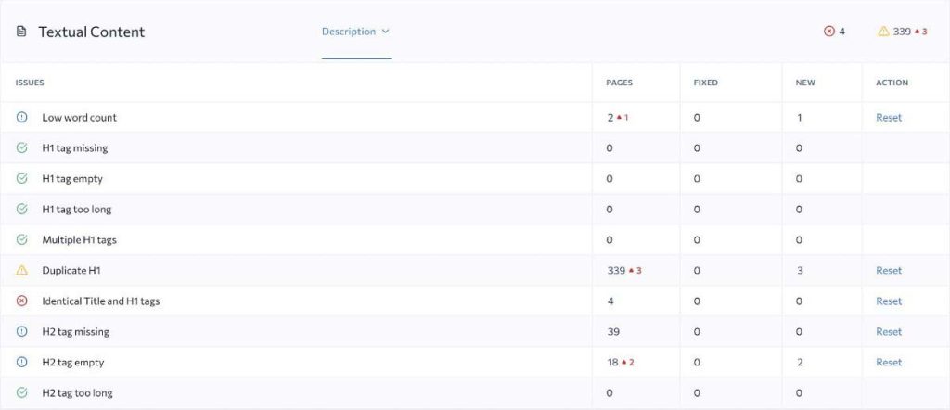Open the Description dropdown
Viewport: 950px width, 410px height.
tap(355, 32)
